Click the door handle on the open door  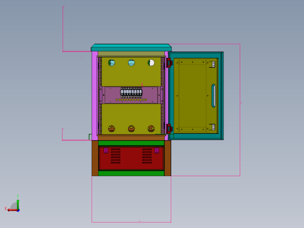click(x=213, y=96)
